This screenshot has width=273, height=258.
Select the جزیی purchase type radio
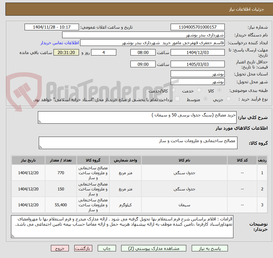point(228,99)
